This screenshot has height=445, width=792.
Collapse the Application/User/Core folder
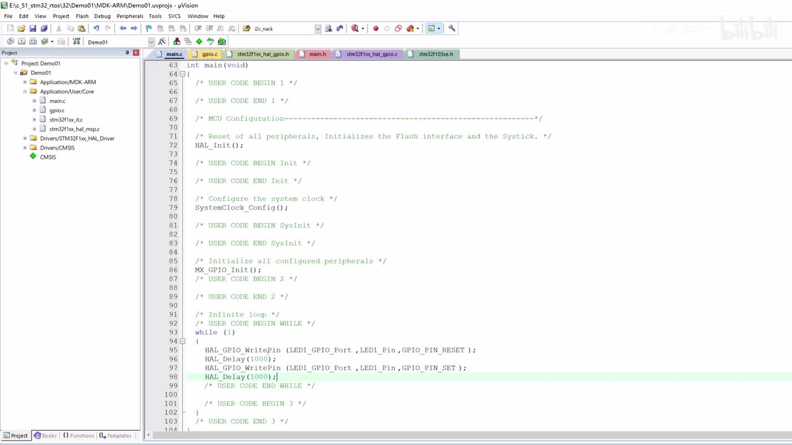(25, 91)
